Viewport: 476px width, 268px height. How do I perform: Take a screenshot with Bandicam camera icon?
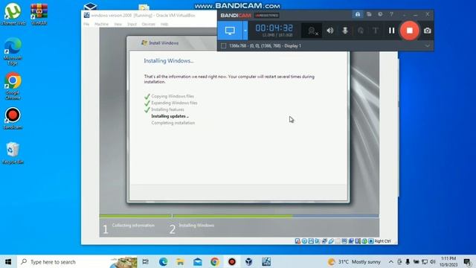coord(427,31)
